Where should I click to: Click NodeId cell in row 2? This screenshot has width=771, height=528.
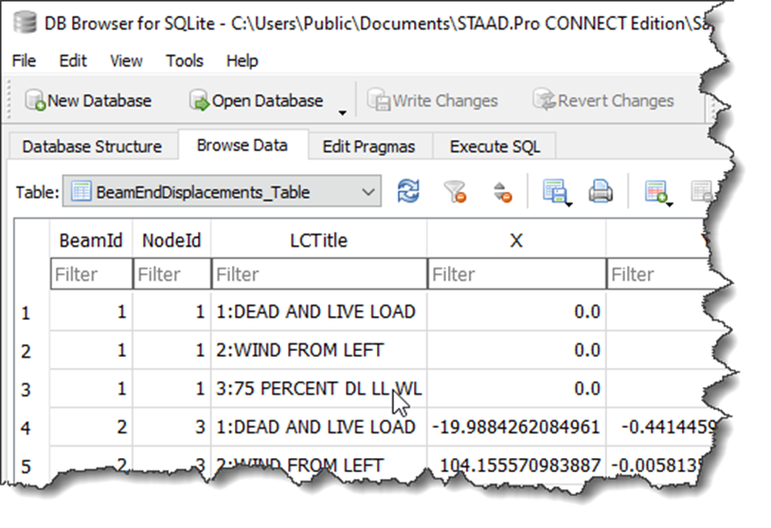click(x=171, y=350)
